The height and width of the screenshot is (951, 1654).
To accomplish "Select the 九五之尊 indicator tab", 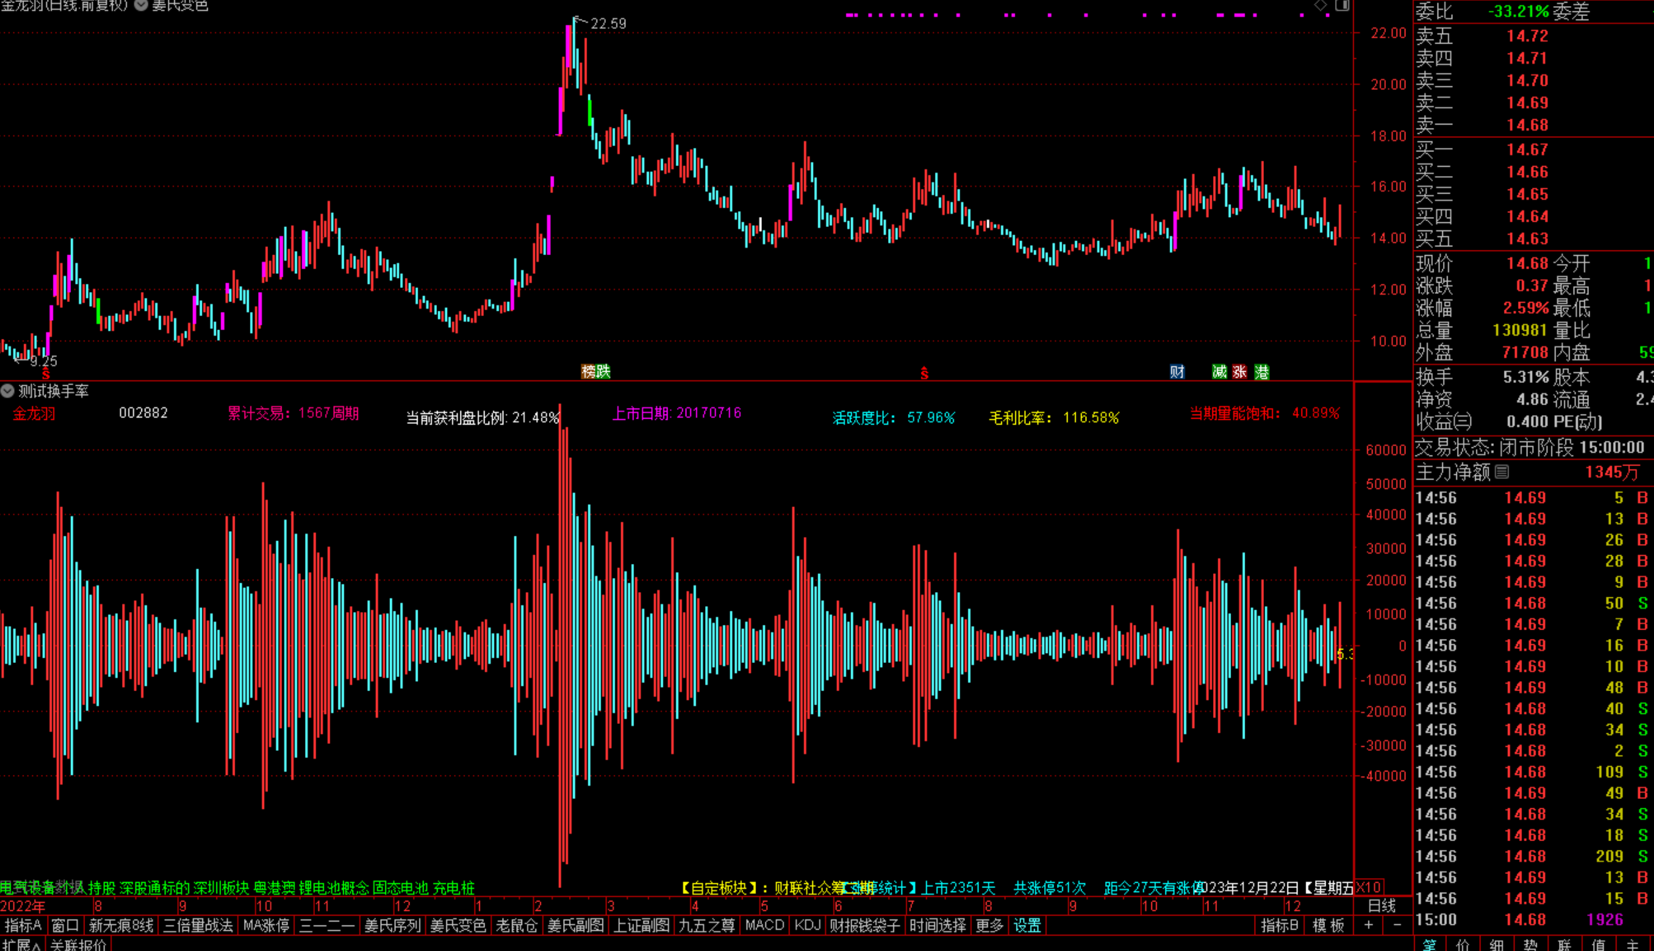I will coord(707,926).
